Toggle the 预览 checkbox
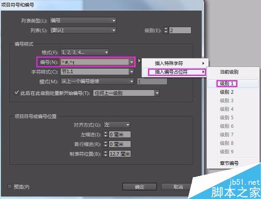 pos(10,186)
